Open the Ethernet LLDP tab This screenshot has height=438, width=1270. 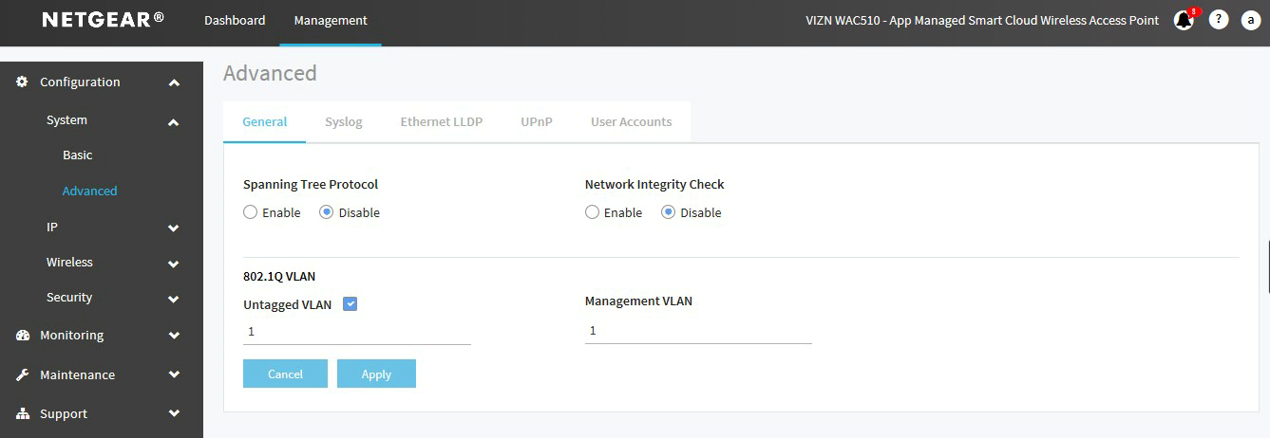pyautogui.click(x=441, y=122)
